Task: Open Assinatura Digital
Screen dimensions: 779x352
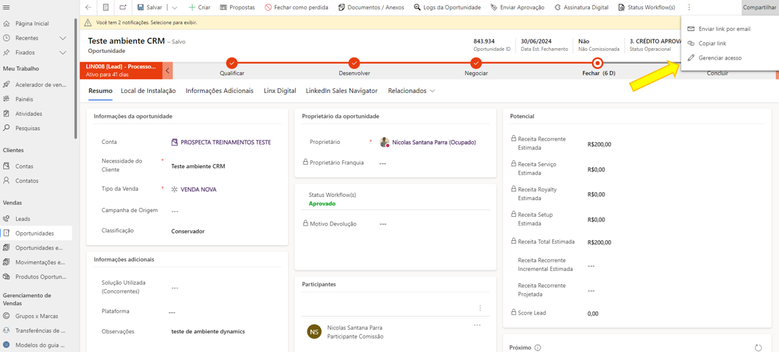Action: click(x=582, y=7)
